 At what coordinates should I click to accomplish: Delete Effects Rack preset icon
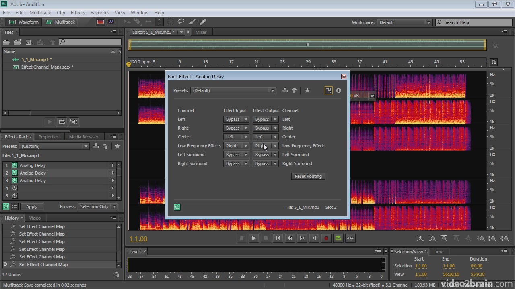(105, 146)
